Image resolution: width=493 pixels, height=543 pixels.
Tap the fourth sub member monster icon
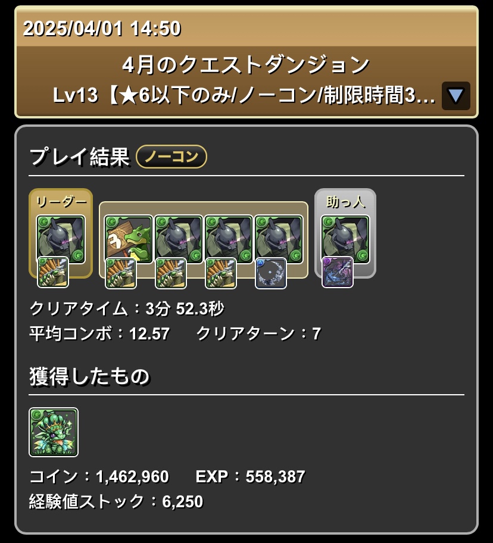click(279, 239)
